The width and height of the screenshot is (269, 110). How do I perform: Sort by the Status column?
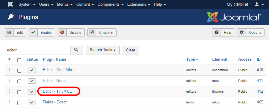coord(32,59)
